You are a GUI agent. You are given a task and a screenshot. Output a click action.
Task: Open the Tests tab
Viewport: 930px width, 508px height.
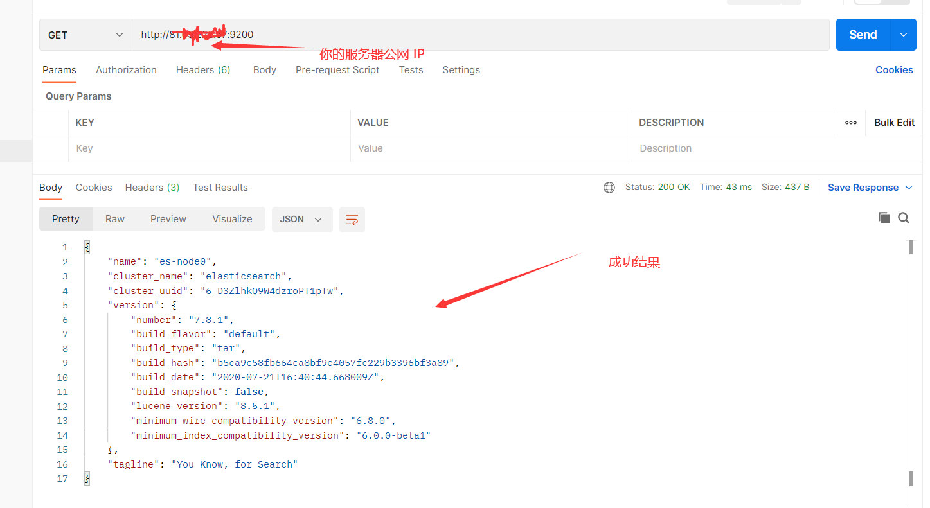tap(411, 70)
